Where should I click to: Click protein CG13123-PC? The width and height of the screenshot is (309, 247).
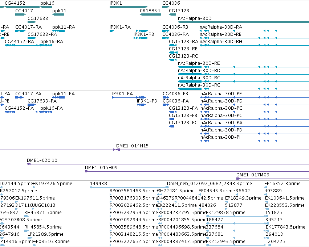click(x=183, y=123)
